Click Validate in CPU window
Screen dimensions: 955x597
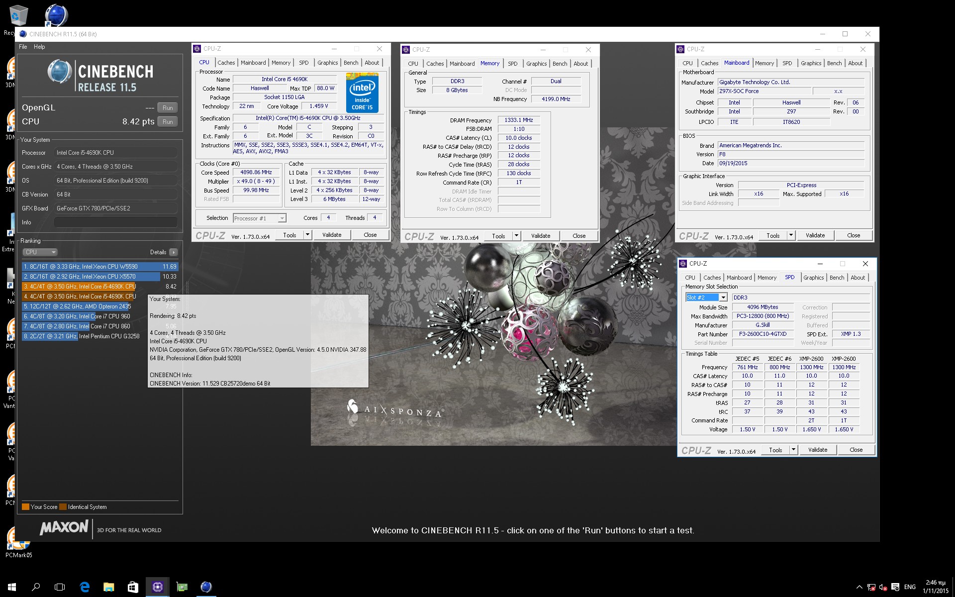332,235
